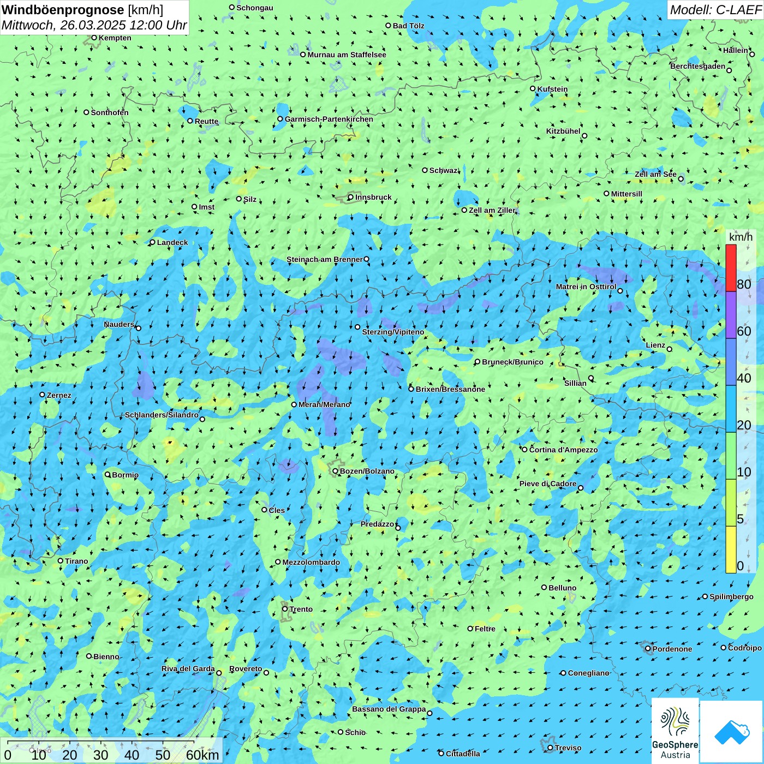Click the 'Codroipo' label

(745, 648)
